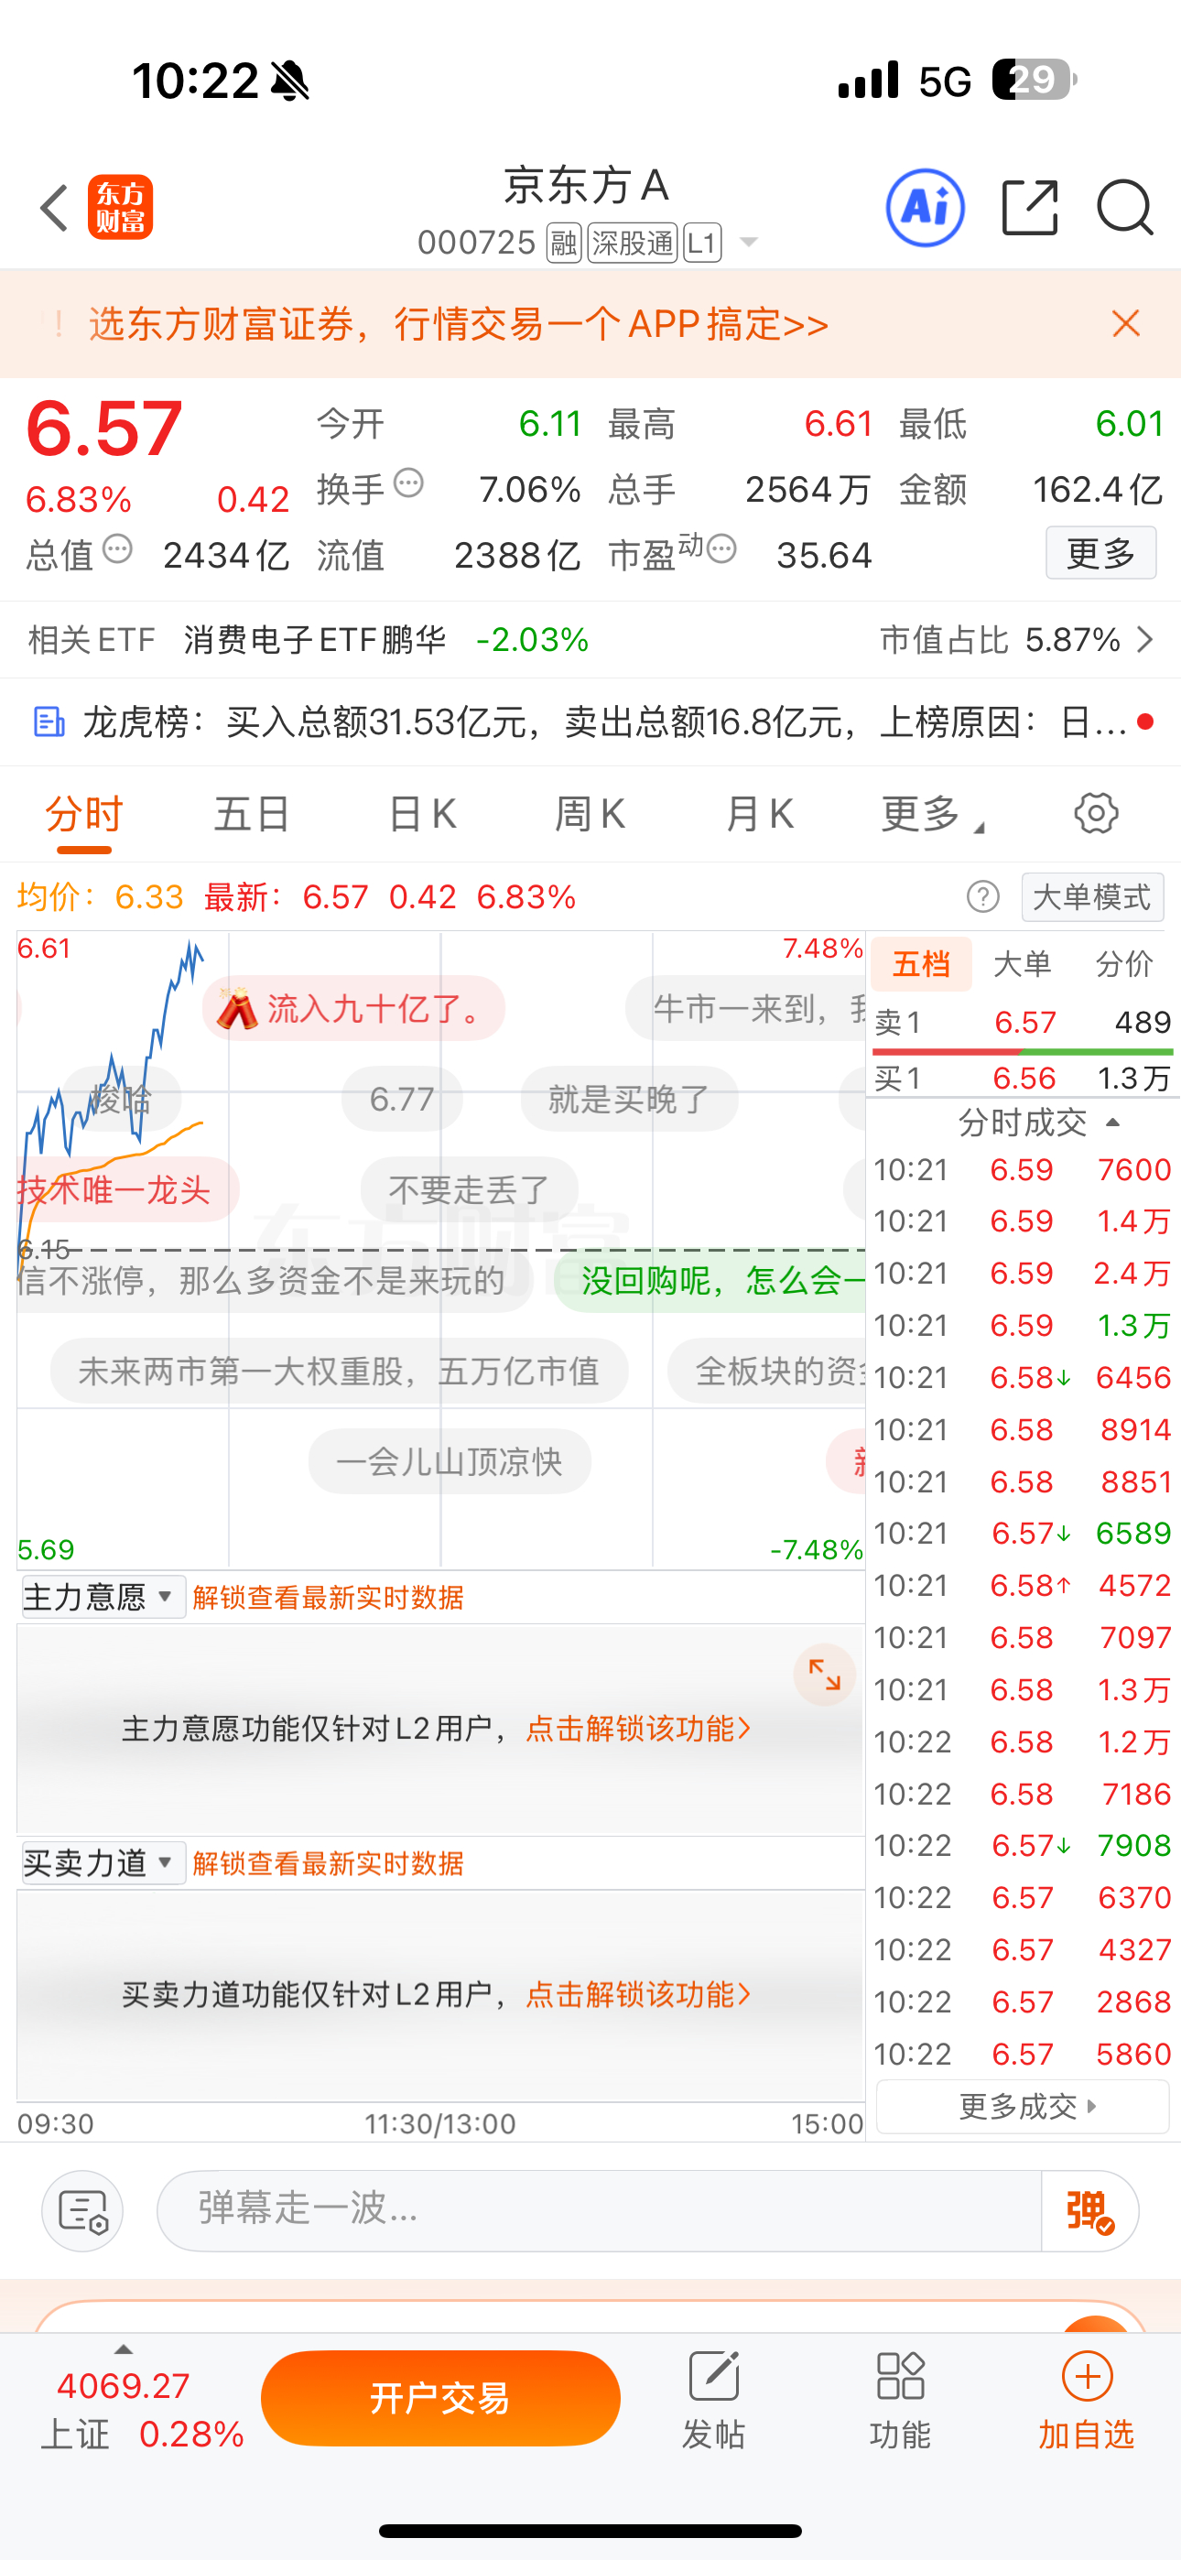Click 解锁查看最新实时数据 beside 主力意愿
The image size is (1181, 2560).
point(328,1597)
